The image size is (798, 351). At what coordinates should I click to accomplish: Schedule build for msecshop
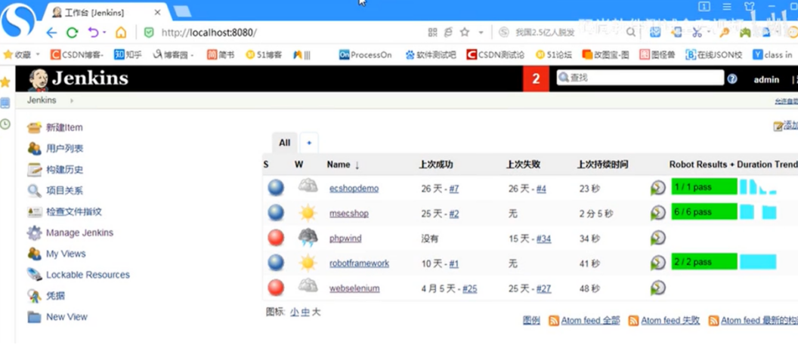tap(658, 213)
